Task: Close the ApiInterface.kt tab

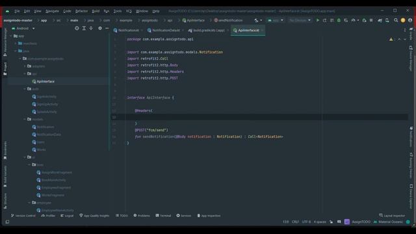Action: pyautogui.click(x=262, y=31)
